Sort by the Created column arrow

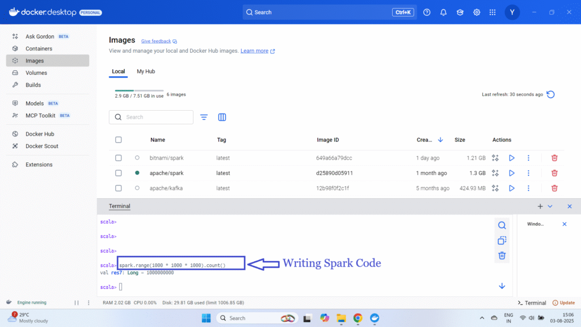click(x=440, y=140)
